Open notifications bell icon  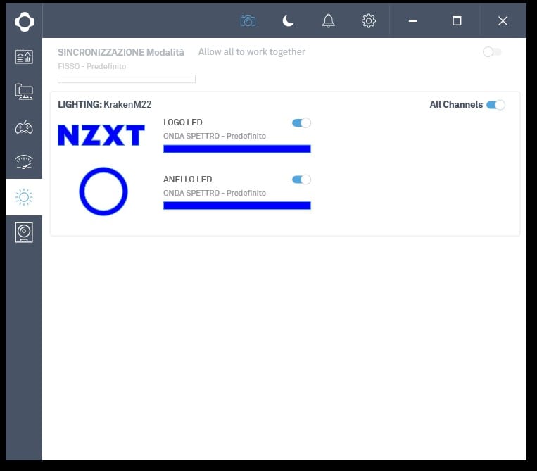point(329,21)
